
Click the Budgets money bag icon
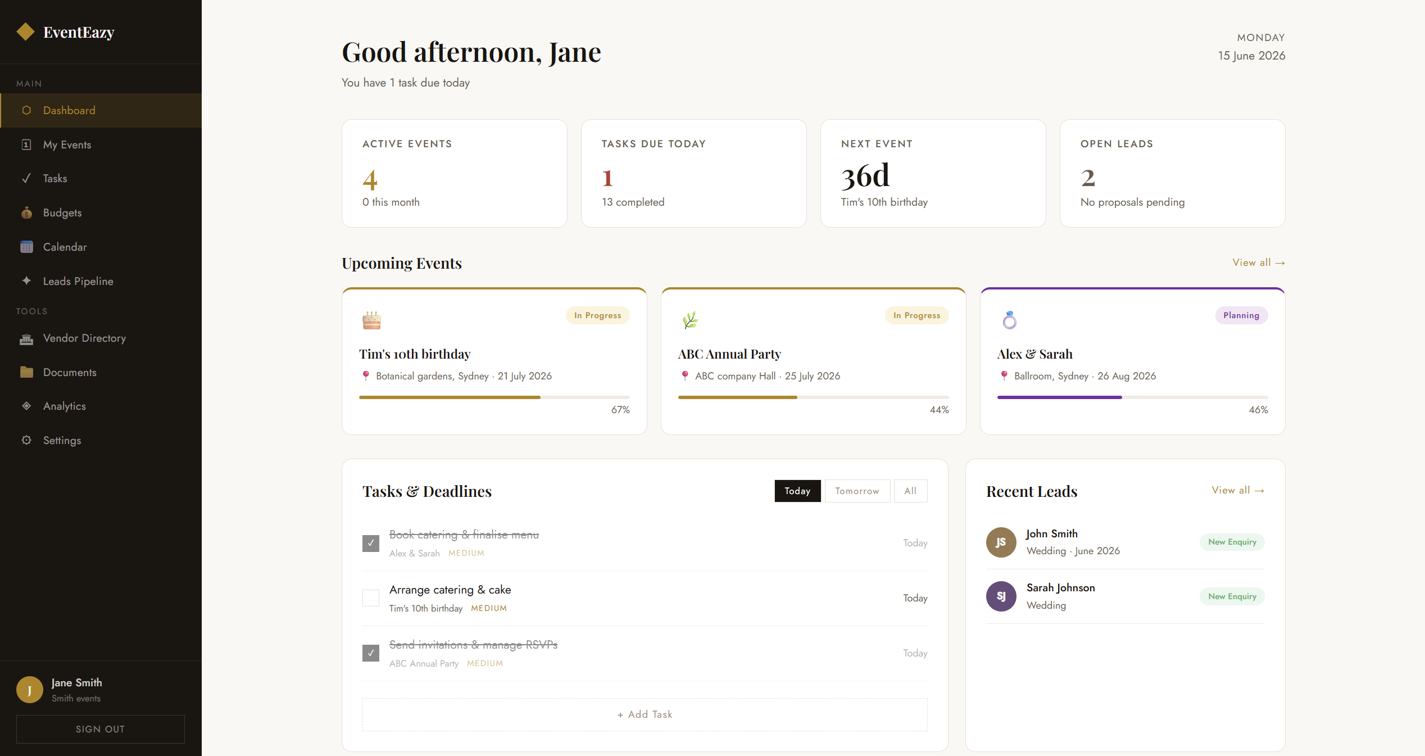point(26,212)
